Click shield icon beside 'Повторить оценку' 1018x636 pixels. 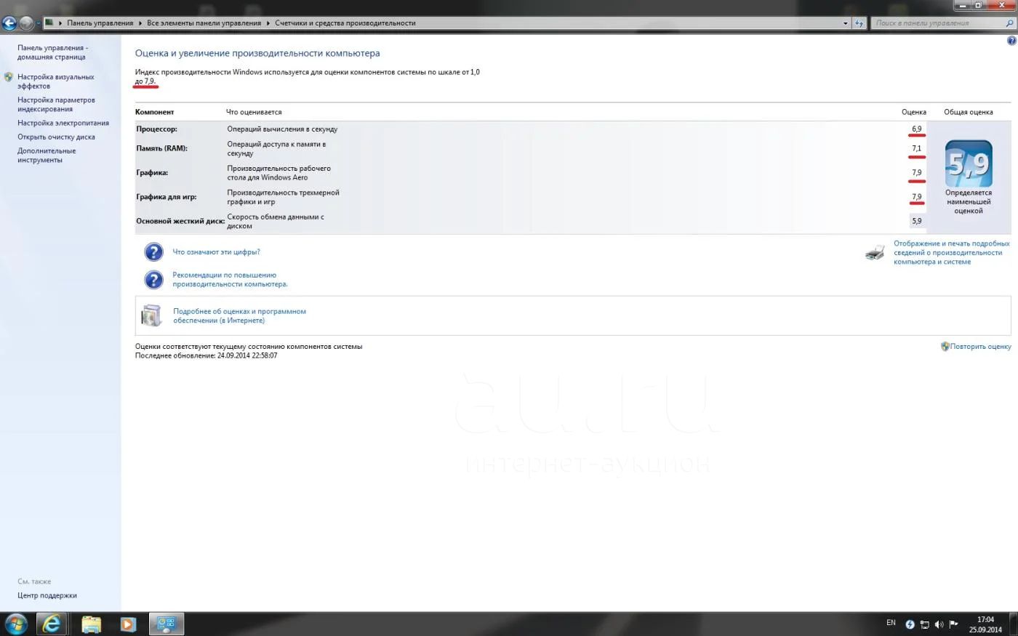(945, 347)
